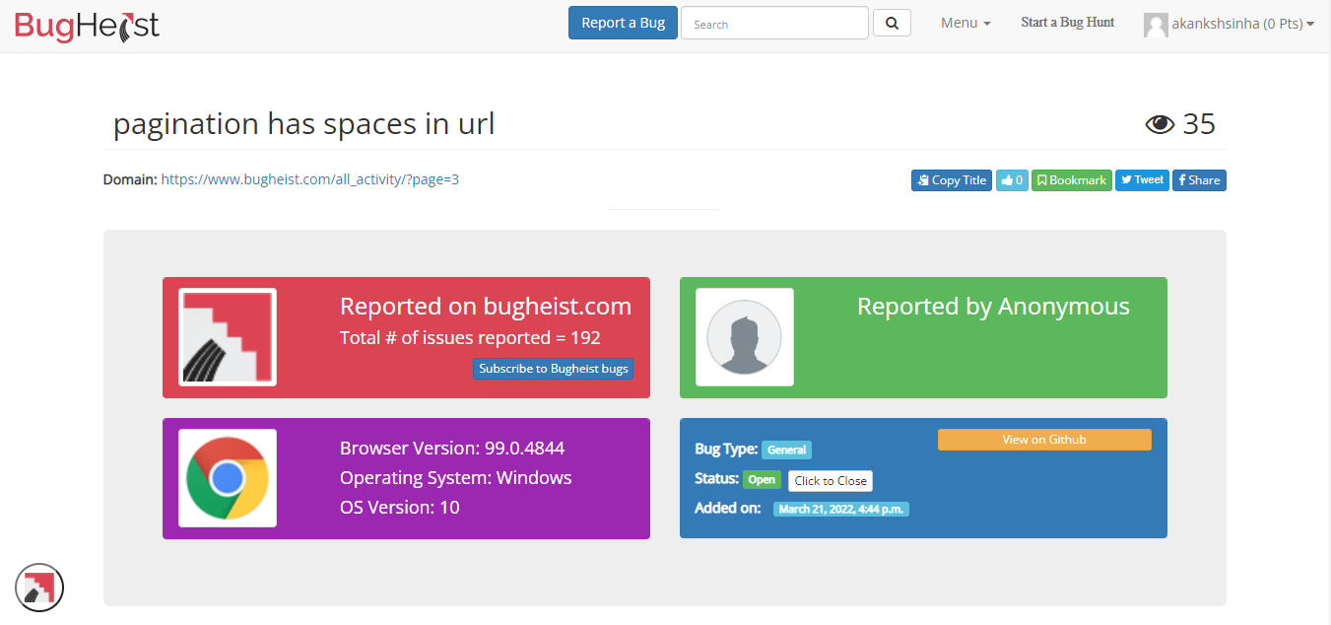Image resolution: width=1331 pixels, height=625 pixels.
Task: Toggle the bug status with Click to Close
Action: point(830,480)
